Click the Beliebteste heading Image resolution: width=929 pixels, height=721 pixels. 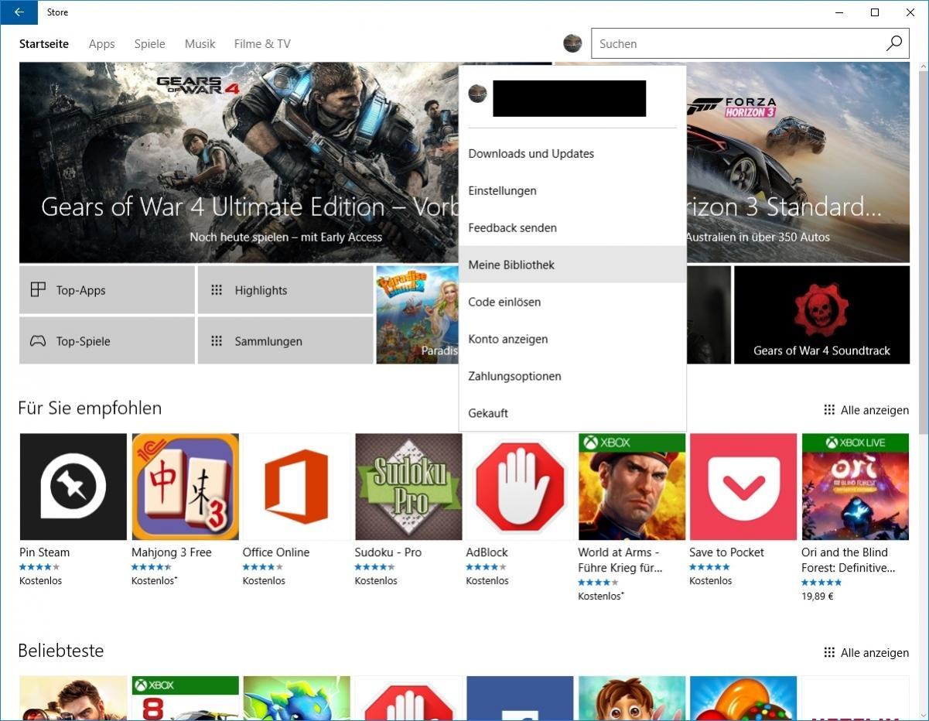[60, 651]
